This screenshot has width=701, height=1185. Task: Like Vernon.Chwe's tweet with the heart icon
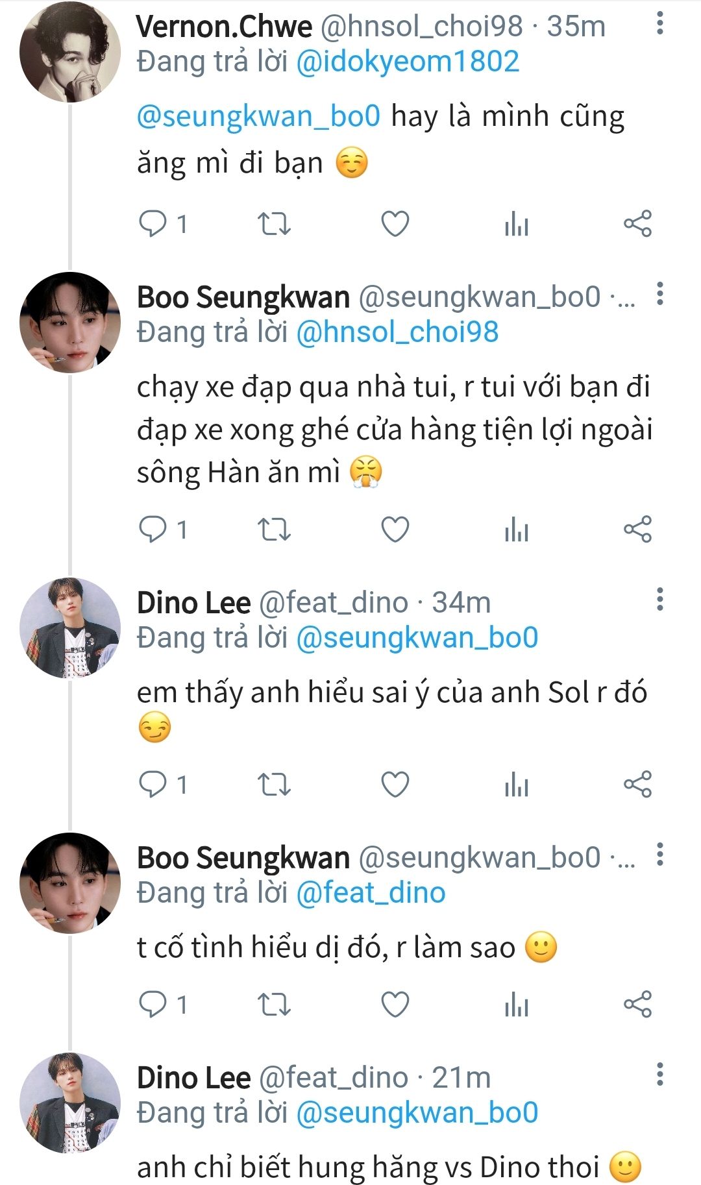coord(395,224)
